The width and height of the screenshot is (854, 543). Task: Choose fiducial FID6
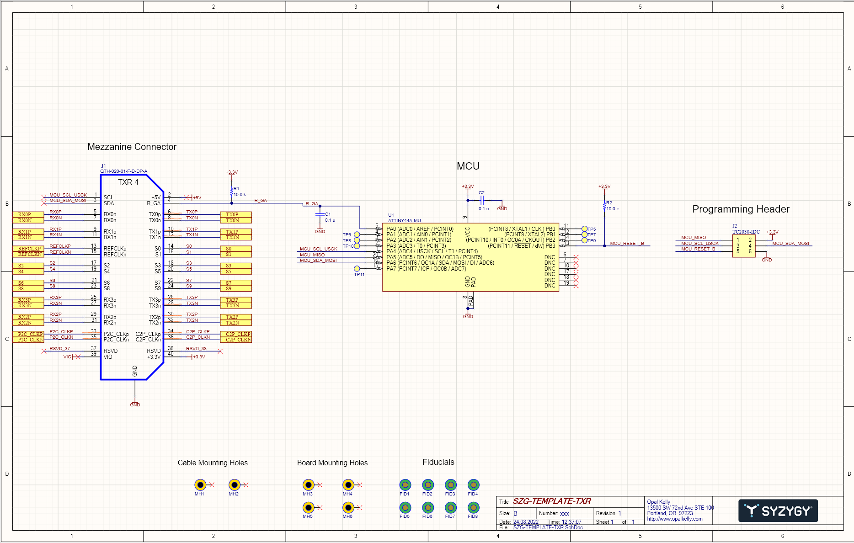[x=428, y=507]
